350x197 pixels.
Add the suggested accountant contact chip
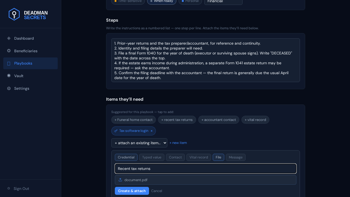coord(219,120)
